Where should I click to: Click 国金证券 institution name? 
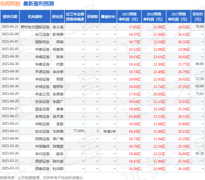point(42,109)
